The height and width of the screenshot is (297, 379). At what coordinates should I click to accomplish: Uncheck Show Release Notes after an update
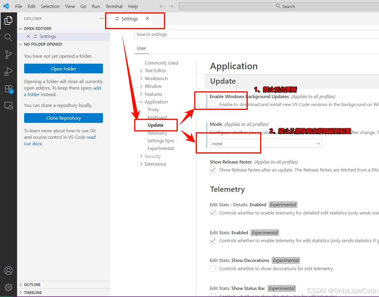213,170
